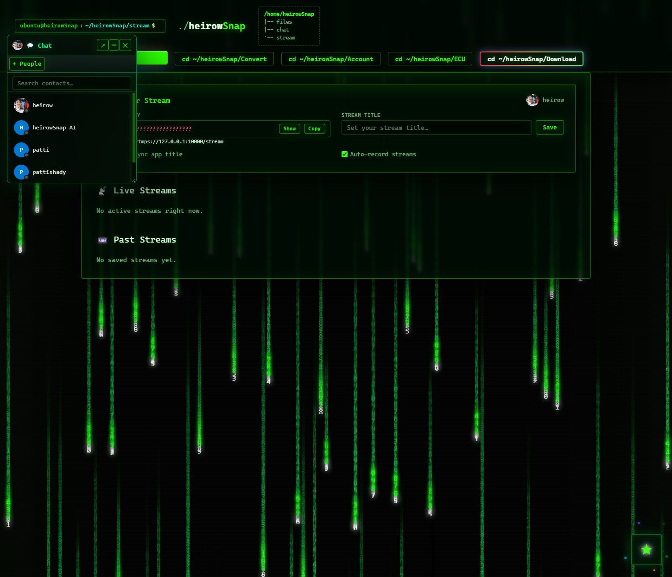Reveal the stream key with Show
This screenshot has height=577, width=672.
[290, 128]
